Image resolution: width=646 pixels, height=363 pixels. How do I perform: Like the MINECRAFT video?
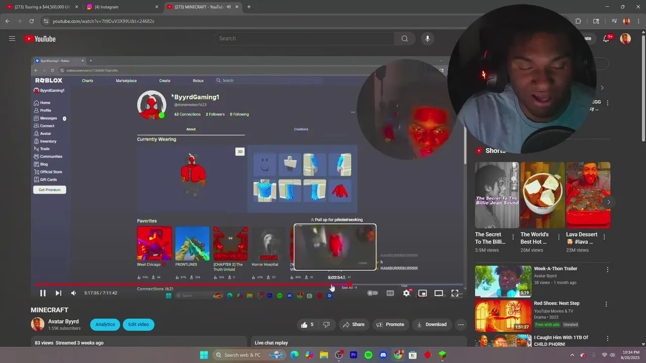[x=307, y=325]
